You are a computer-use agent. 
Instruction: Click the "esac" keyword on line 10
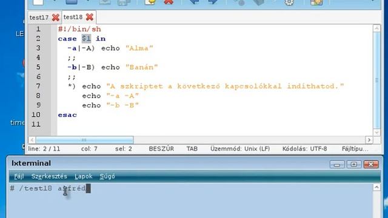(67, 115)
